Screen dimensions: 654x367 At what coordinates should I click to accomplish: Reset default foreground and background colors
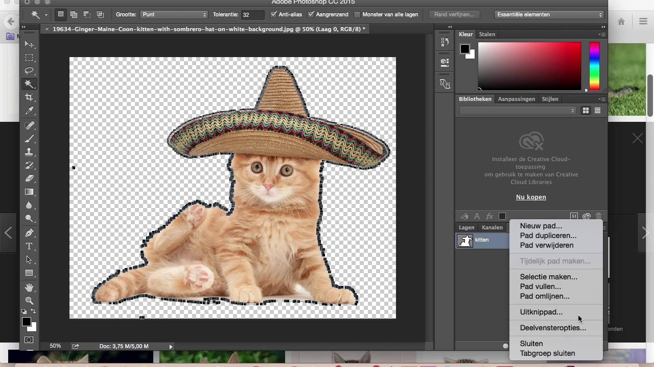24,311
